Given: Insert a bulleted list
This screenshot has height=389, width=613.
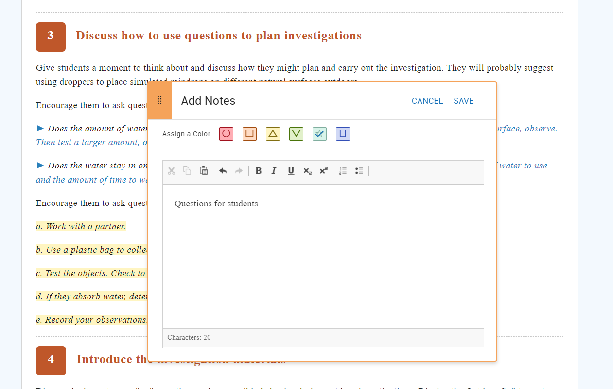Looking at the screenshot, I should pyautogui.click(x=359, y=171).
